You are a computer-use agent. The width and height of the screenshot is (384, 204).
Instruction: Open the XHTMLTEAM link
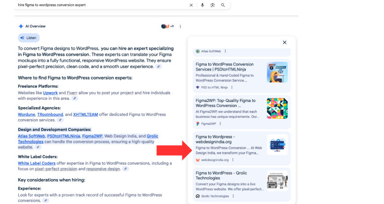pos(85,114)
